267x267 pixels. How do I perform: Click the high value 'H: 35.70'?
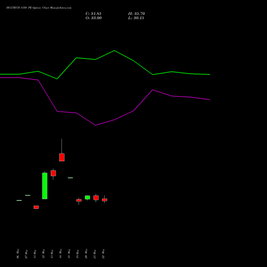click(137, 14)
